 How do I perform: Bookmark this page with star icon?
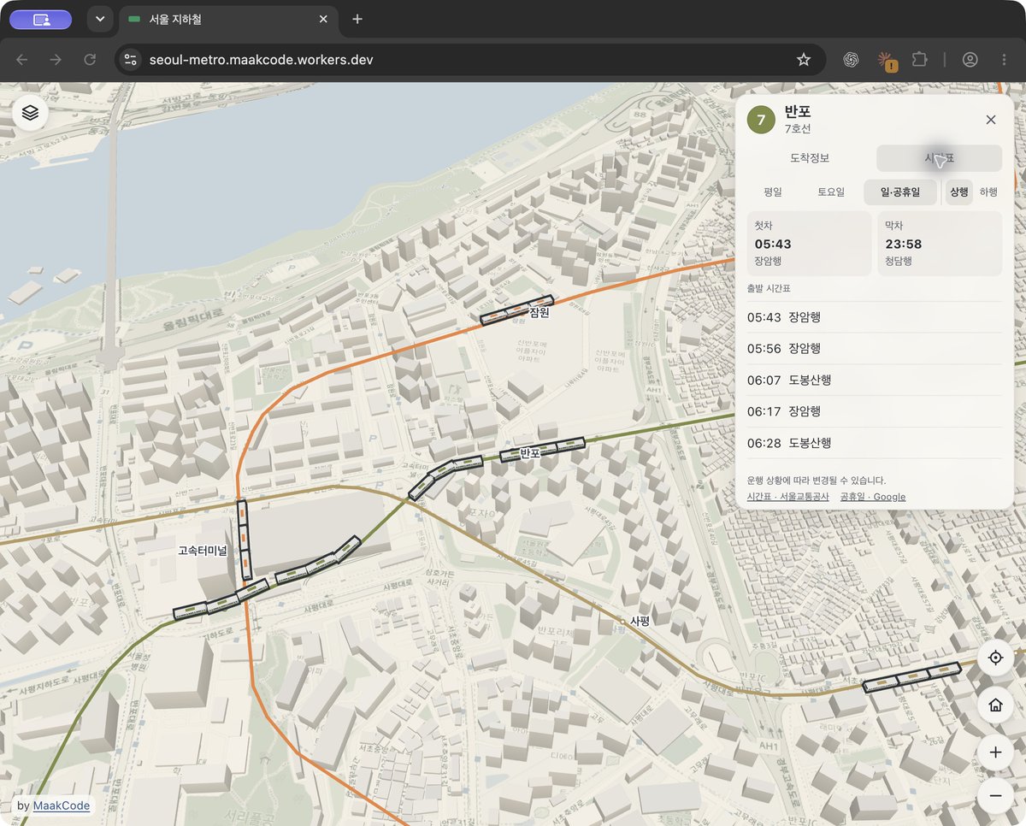(x=804, y=60)
